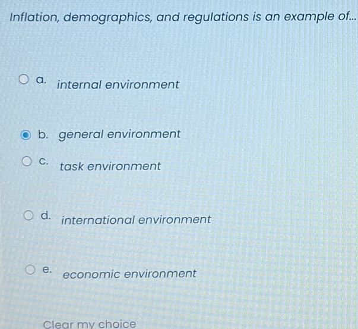
Task: Select the internal environment radio button
Action: 24,79
